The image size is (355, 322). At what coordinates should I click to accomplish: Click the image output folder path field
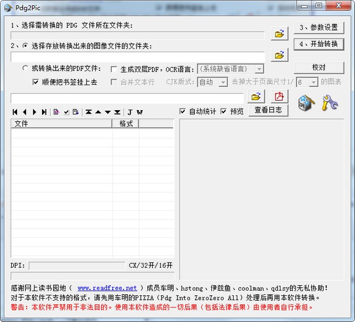coord(138,56)
